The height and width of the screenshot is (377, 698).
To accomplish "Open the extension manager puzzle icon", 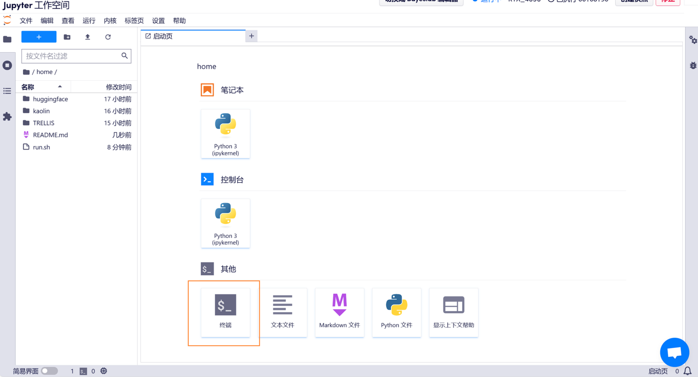I will (7, 117).
